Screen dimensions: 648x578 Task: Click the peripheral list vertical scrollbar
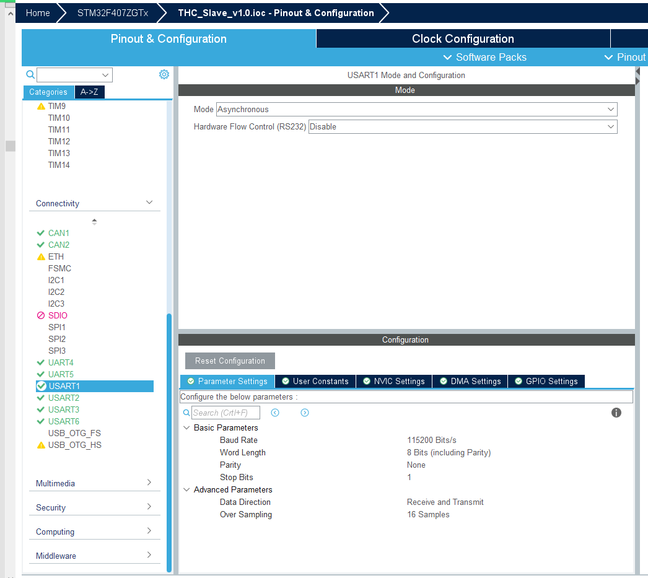click(x=169, y=442)
